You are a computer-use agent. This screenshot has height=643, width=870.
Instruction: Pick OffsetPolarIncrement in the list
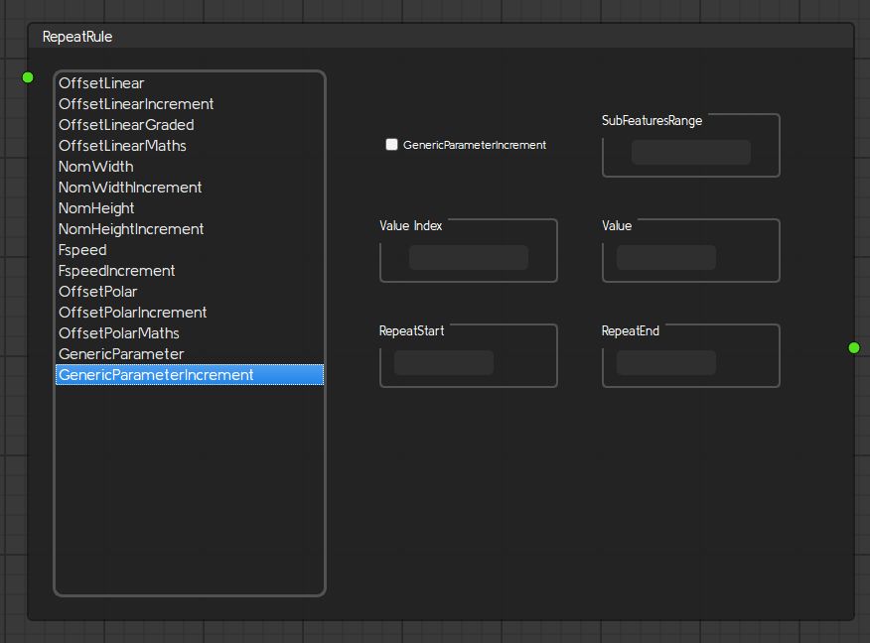tap(190, 313)
